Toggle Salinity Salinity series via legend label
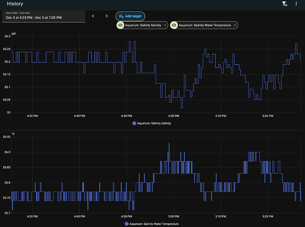The height and width of the screenshot is (227, 305). (154, 123)
